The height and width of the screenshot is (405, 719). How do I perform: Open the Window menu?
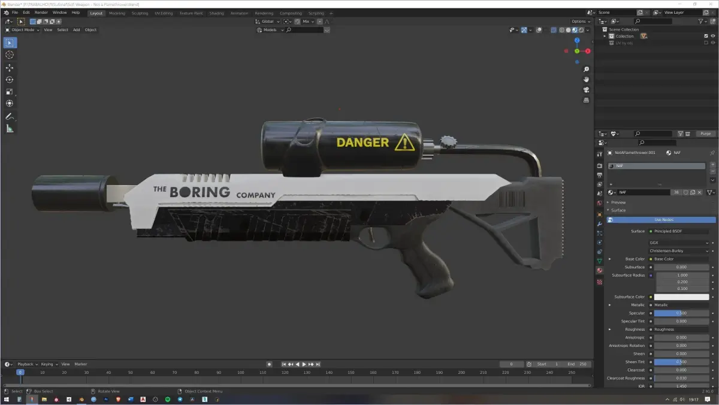point(59,12)
